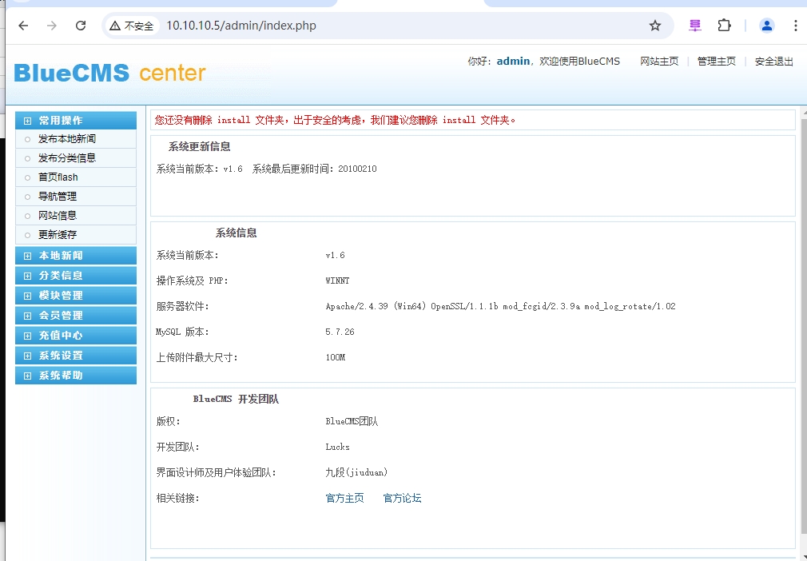Select 发布分类信息 in the sidebar
Screen dimensions: 807x561
67,158
